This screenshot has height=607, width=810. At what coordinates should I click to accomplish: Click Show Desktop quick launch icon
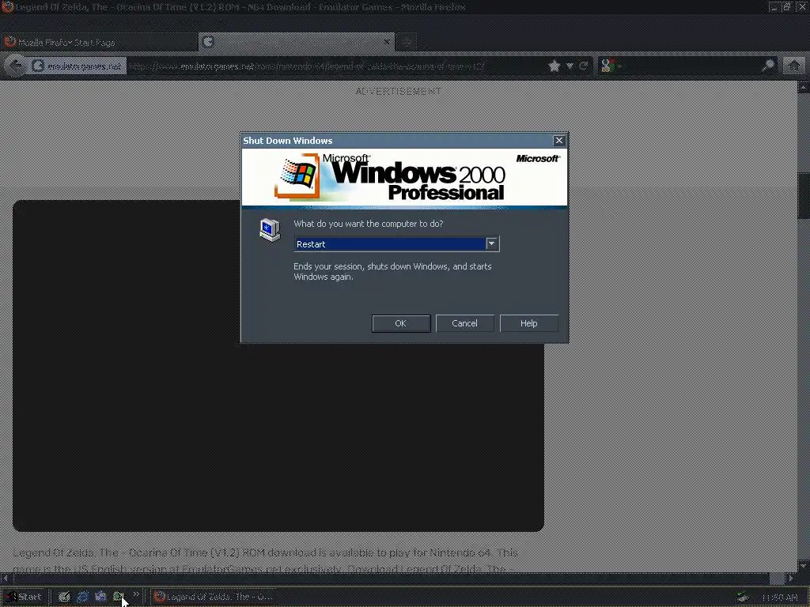click(64, 597)
